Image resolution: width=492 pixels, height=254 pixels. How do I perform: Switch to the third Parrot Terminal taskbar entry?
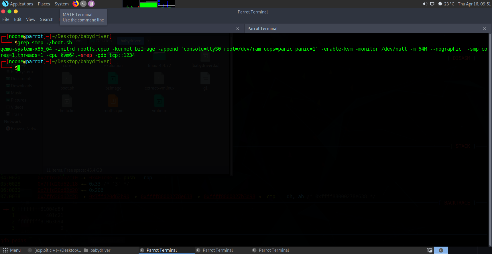279,250
